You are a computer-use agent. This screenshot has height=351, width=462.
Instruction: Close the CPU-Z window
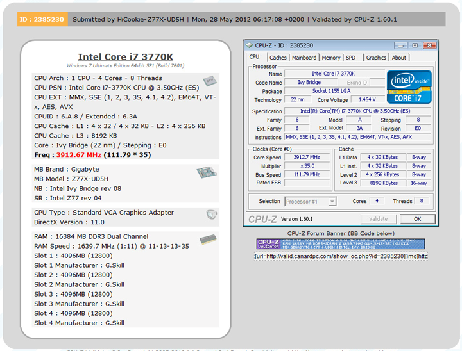coord(429,45)
